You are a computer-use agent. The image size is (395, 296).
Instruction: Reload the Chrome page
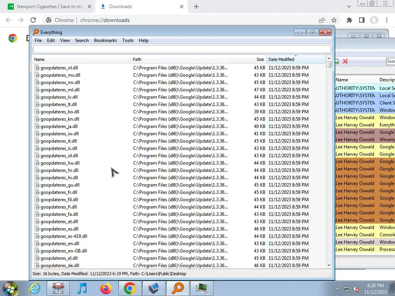[x=33, y=20]
